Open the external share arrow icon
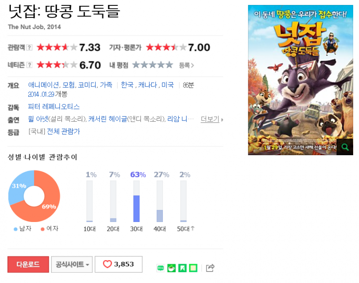Image resolution: width=359 pixels, height=283 pixels. click(210, 268)
